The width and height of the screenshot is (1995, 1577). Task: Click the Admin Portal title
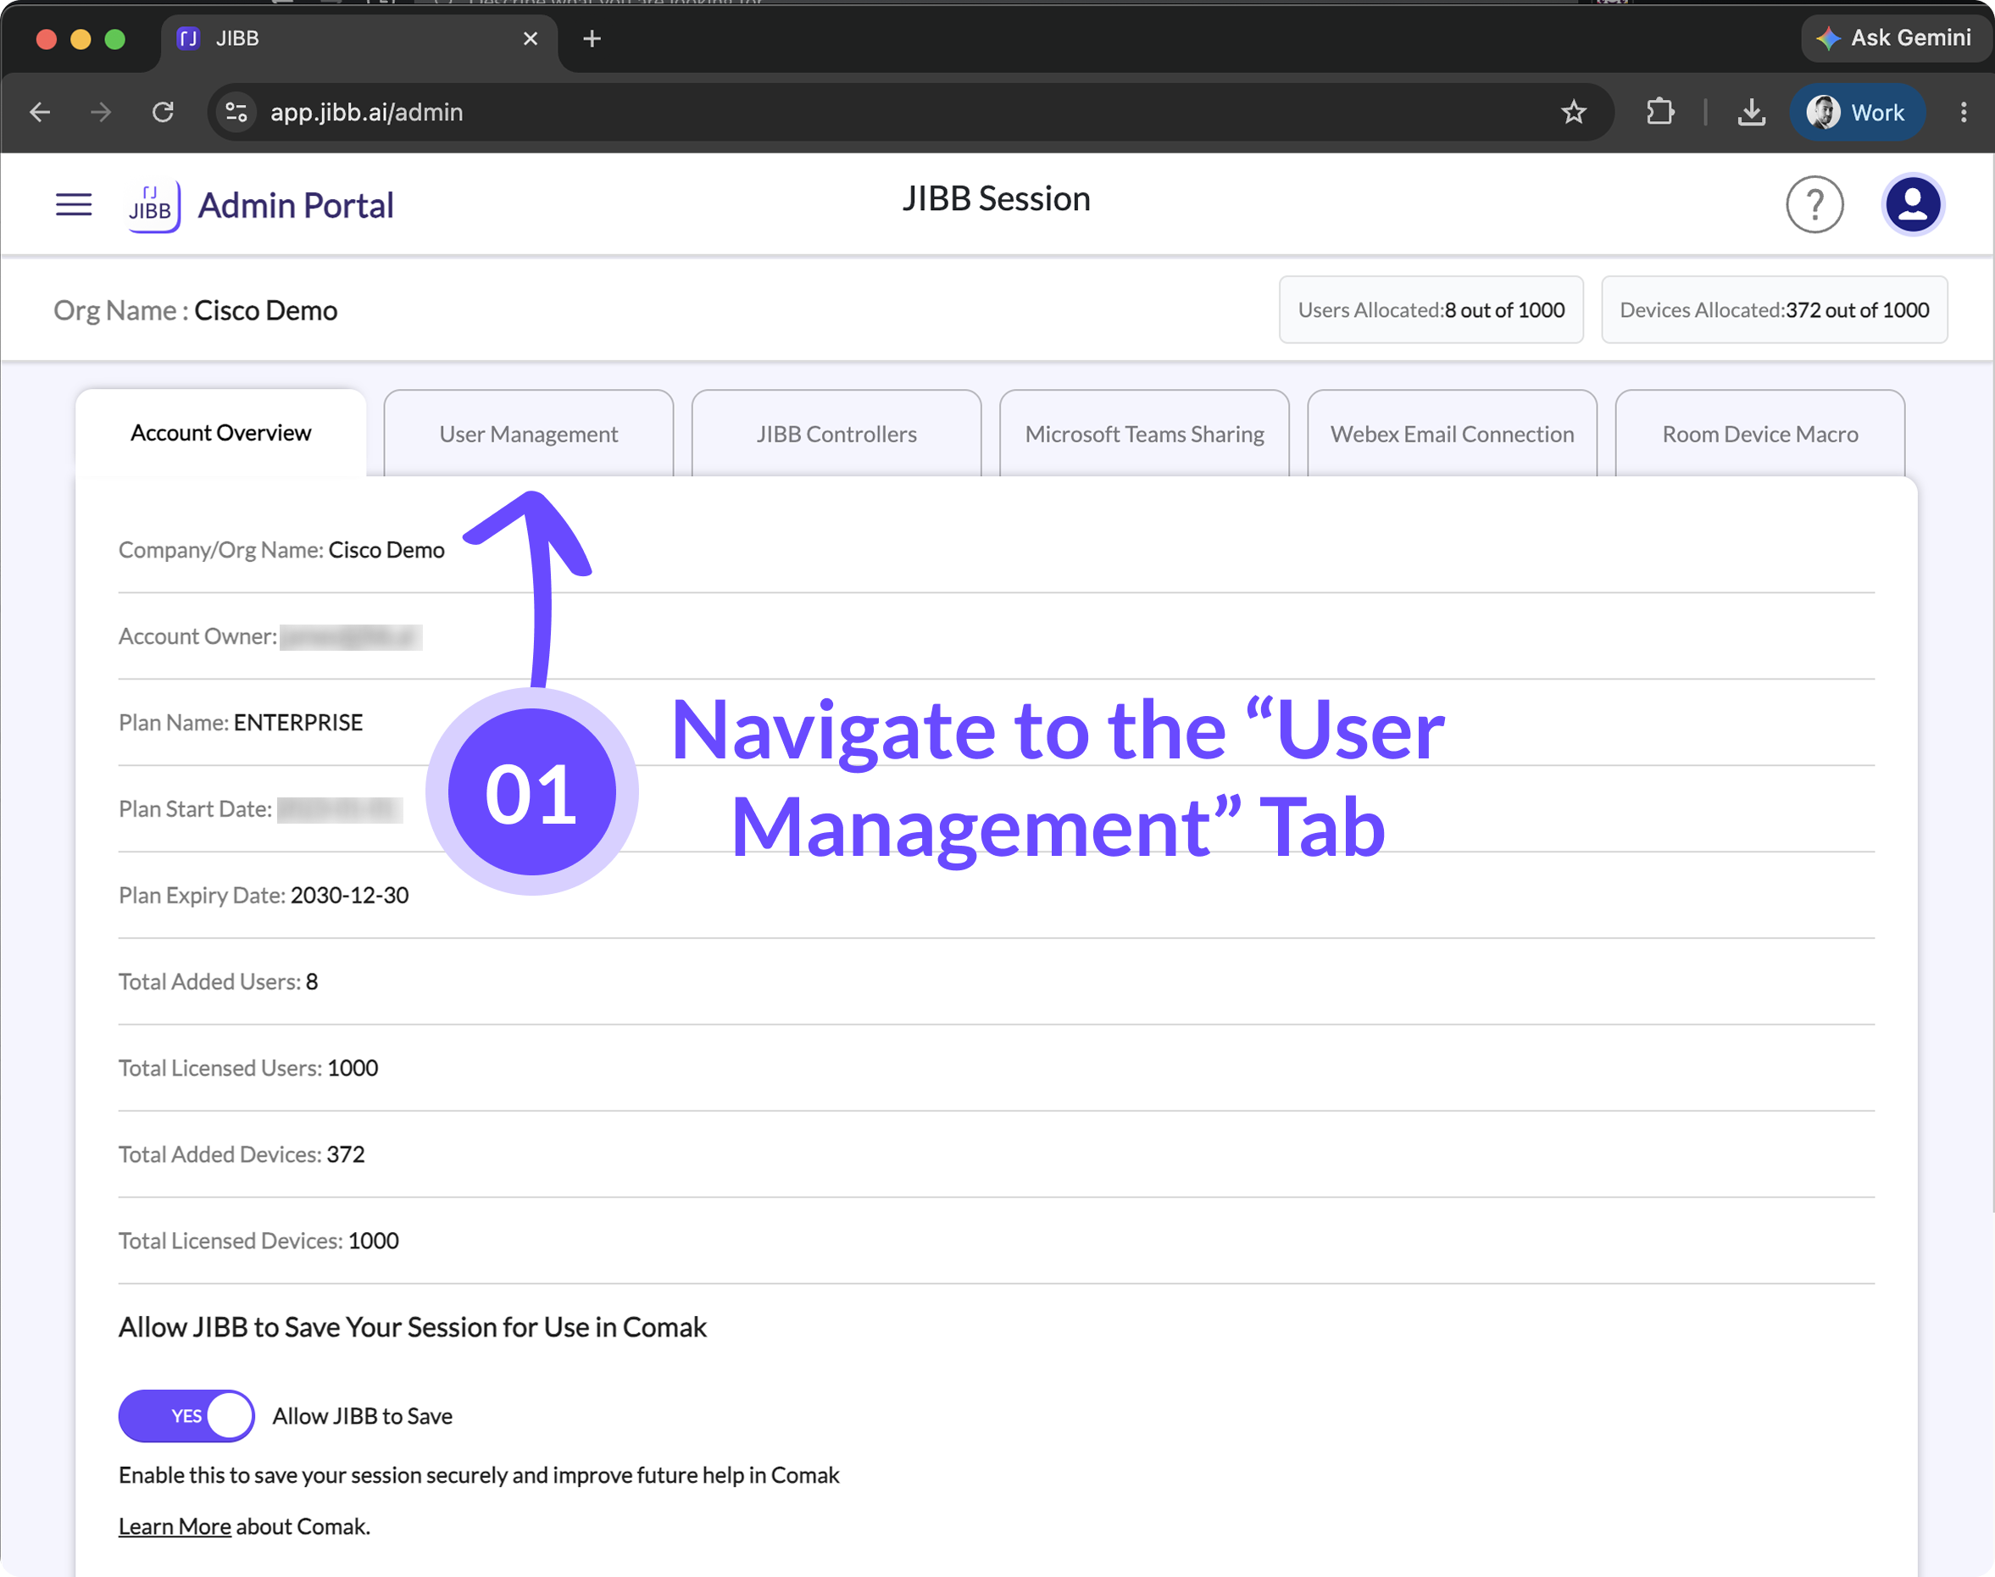tap(296, 205)
